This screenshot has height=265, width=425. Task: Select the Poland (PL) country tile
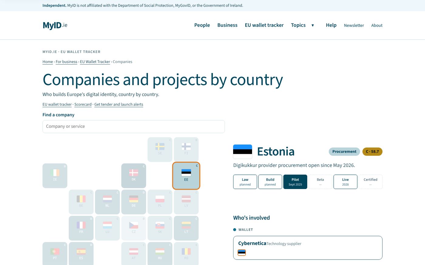(x=160, y=202)
